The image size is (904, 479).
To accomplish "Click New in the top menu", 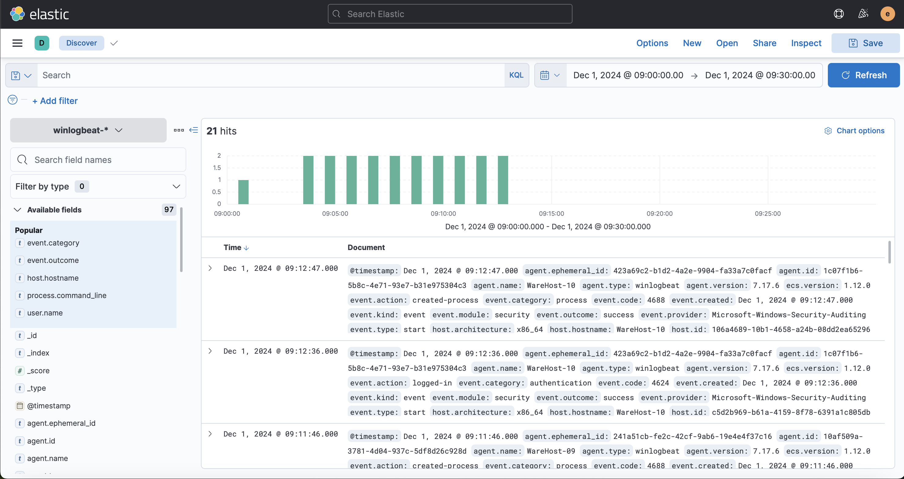I will point(692,43).
